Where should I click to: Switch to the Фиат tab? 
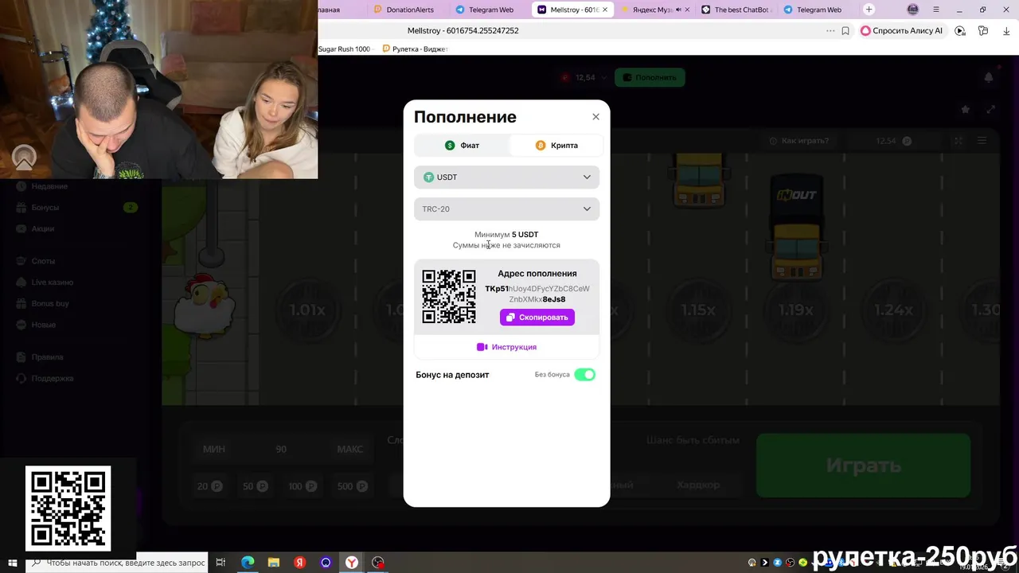[x=462, y=146]
